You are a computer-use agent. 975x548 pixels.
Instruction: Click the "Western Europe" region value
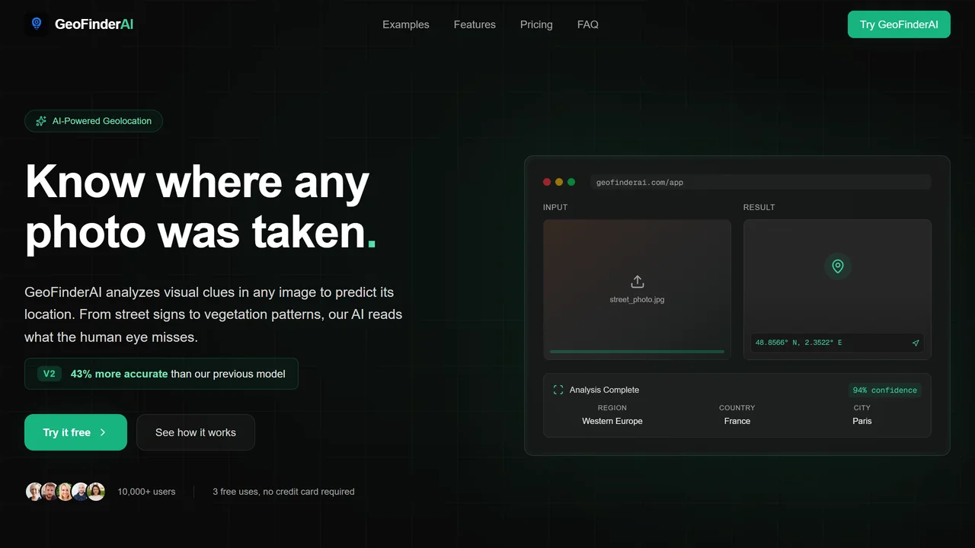tap(612, 421)
